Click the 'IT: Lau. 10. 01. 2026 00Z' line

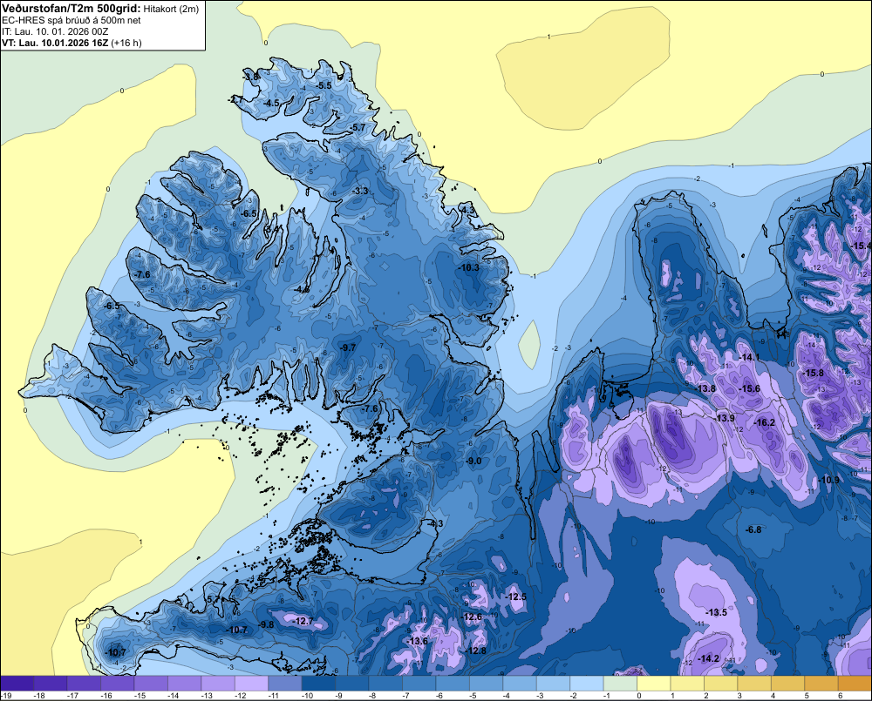coord(55,31)
